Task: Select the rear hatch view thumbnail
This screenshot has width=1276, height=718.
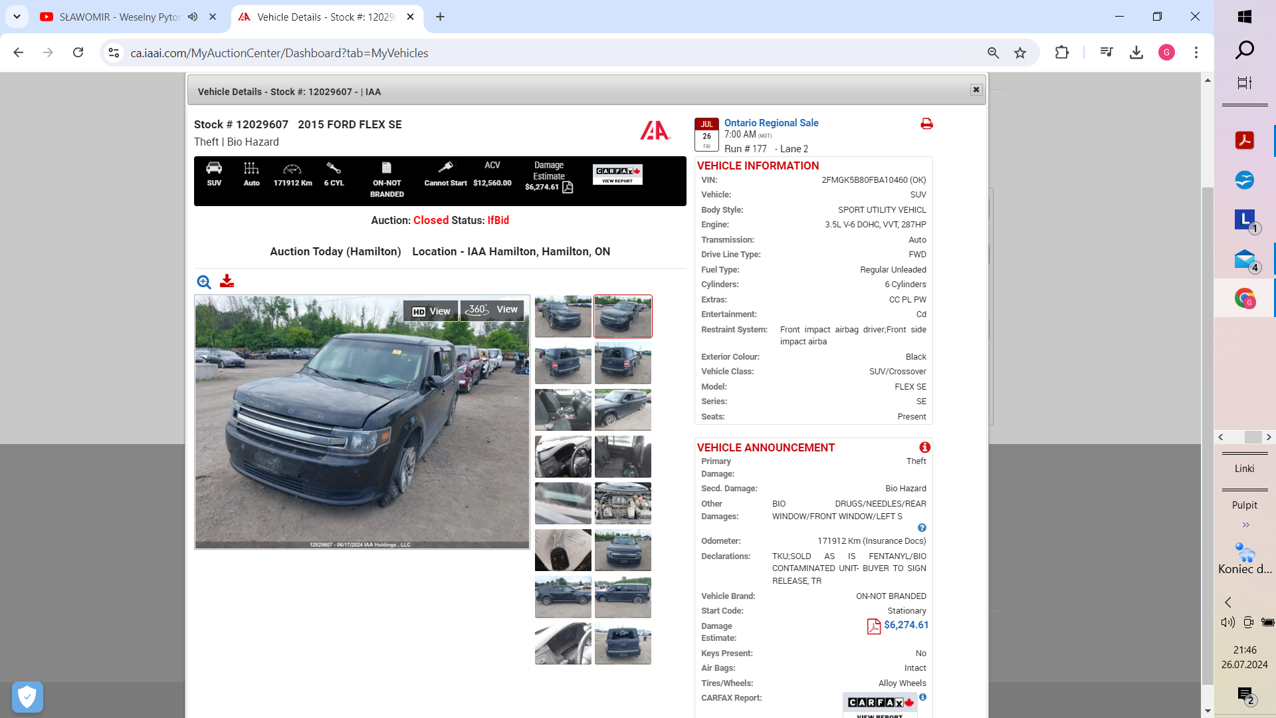Action: [x=623, y=644]
